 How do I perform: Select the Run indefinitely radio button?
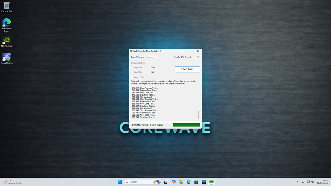point(132,63)
